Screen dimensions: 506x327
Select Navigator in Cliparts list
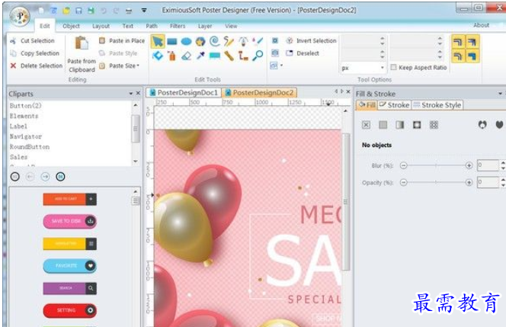[x=26, y=136]
